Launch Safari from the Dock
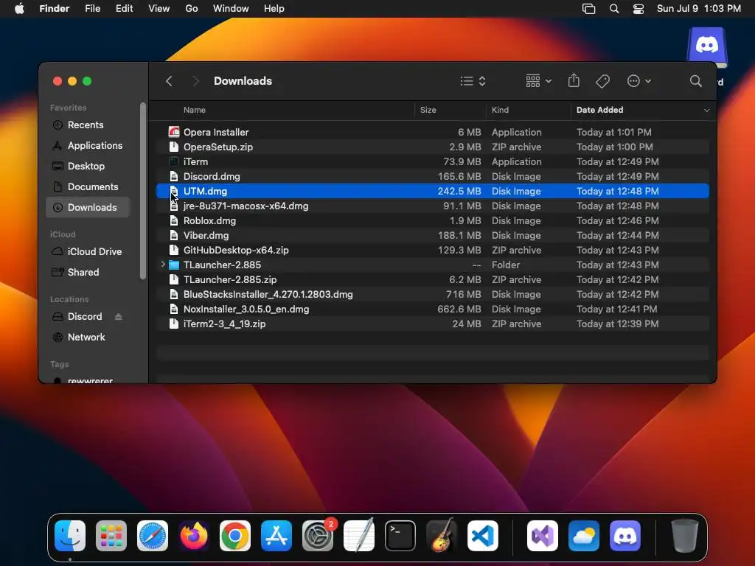Viewport: 755px width, 566px height. (x=153, y=536)
